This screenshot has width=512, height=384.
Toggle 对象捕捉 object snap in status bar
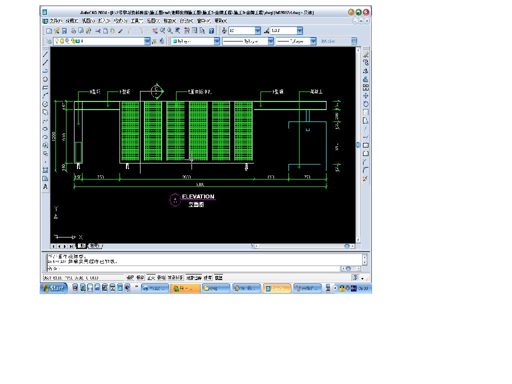[x=175, y=277]
